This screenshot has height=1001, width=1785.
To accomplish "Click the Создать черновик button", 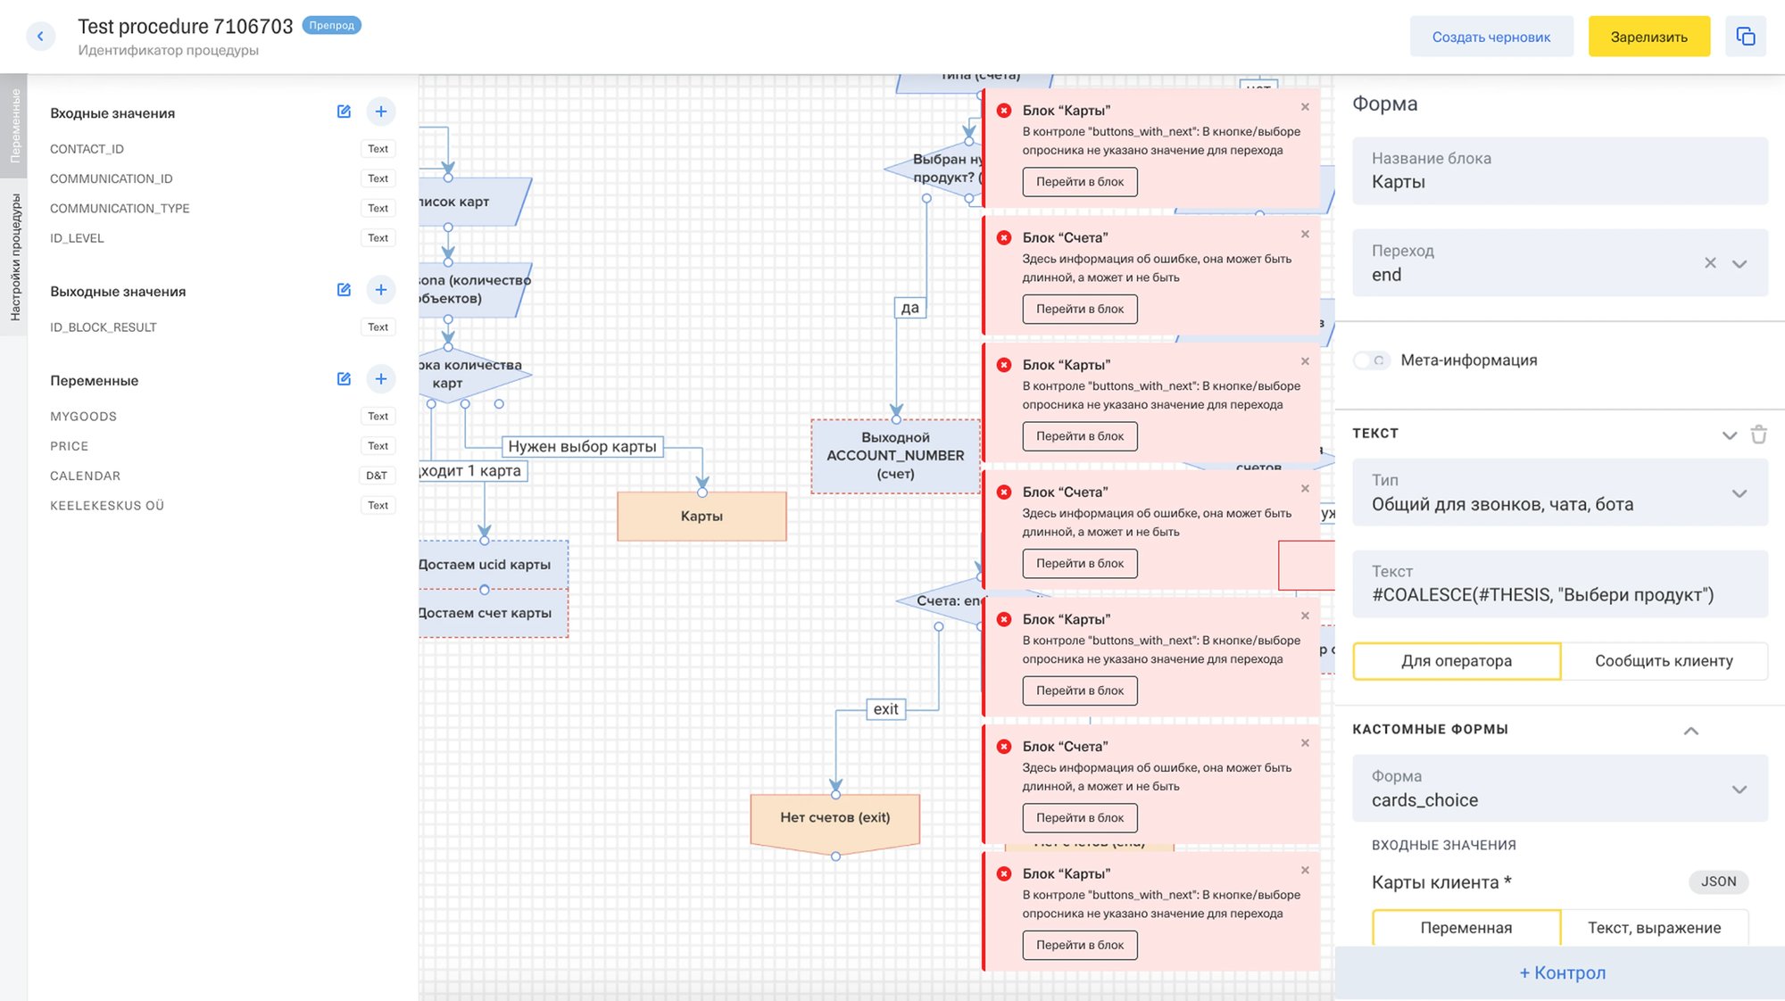I will pos(1491,37).
